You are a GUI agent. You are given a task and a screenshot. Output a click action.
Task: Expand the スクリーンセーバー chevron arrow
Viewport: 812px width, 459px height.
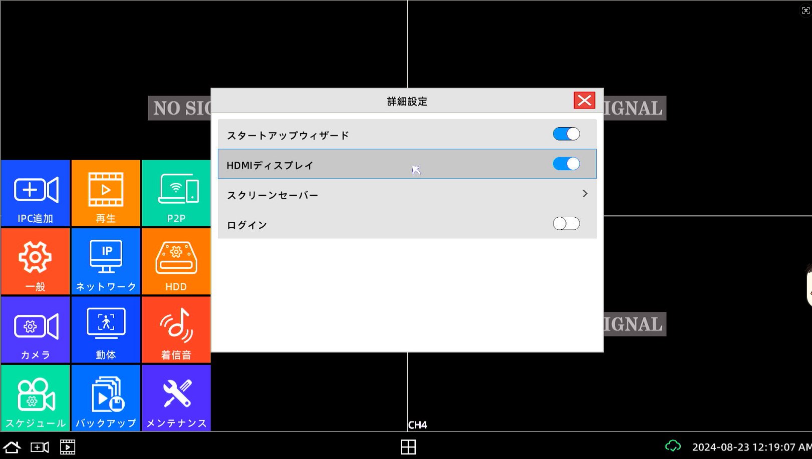coord(585,194)
